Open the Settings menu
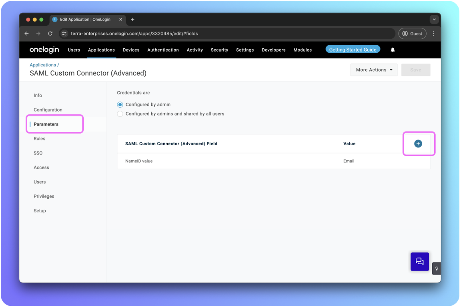 point(245,50)
